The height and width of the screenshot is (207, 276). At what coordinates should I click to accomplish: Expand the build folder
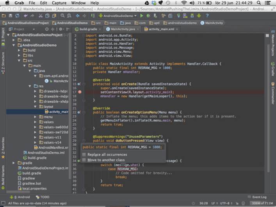(19, 50)
